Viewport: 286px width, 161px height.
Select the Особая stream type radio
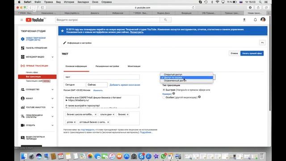[x=164, y=97]
